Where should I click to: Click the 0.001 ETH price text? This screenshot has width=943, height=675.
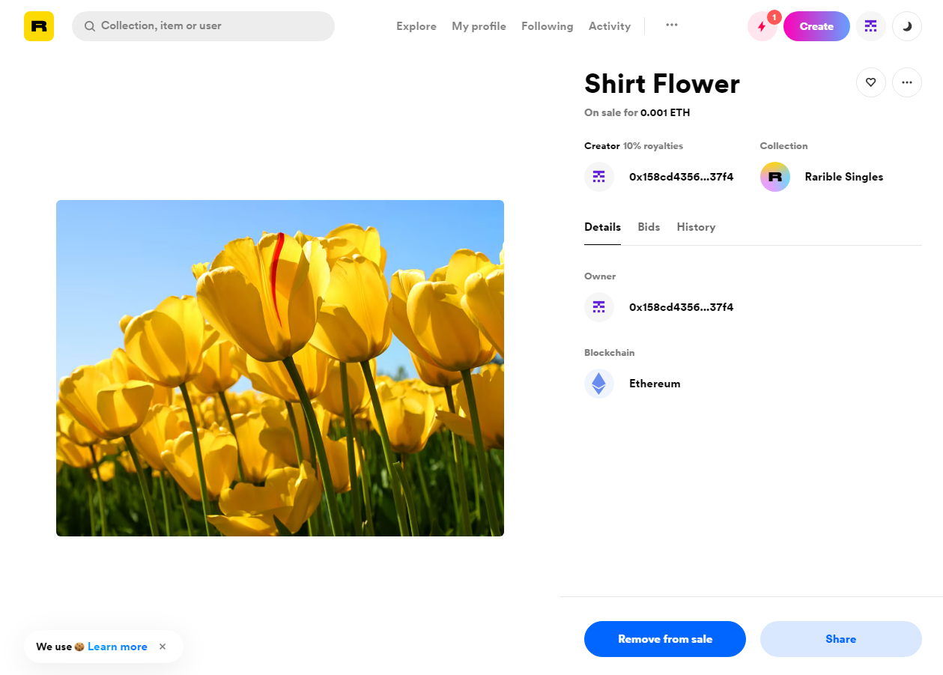click(665, 113)
